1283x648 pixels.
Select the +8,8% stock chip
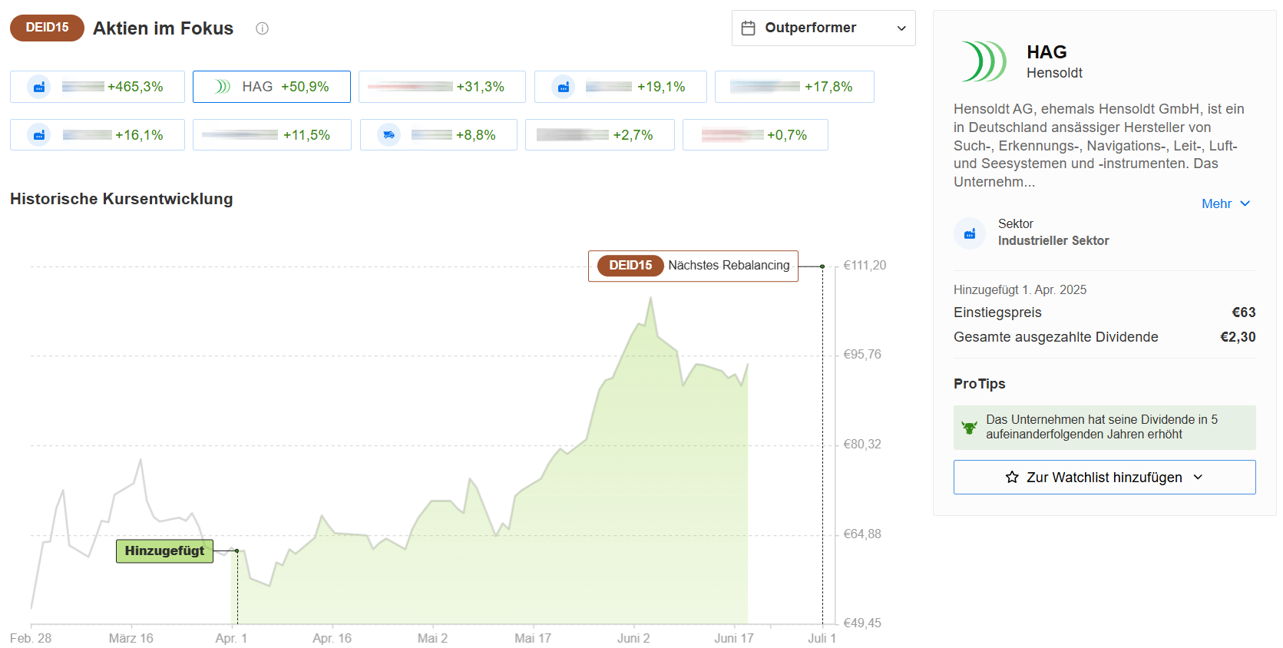coord(438,135)
